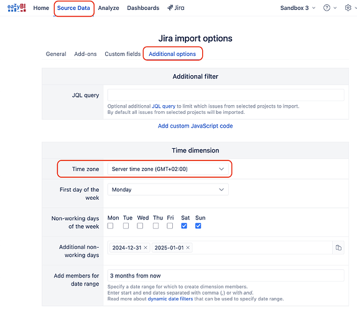Remove the 2025-01-01 non-working day
This screenshot has height=311, width=357.
click(188, 248)
